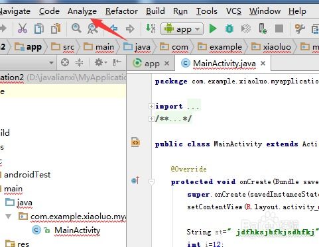
Task: Select xiaoluo in the breadcrumb bar
Action: [271, 47]
